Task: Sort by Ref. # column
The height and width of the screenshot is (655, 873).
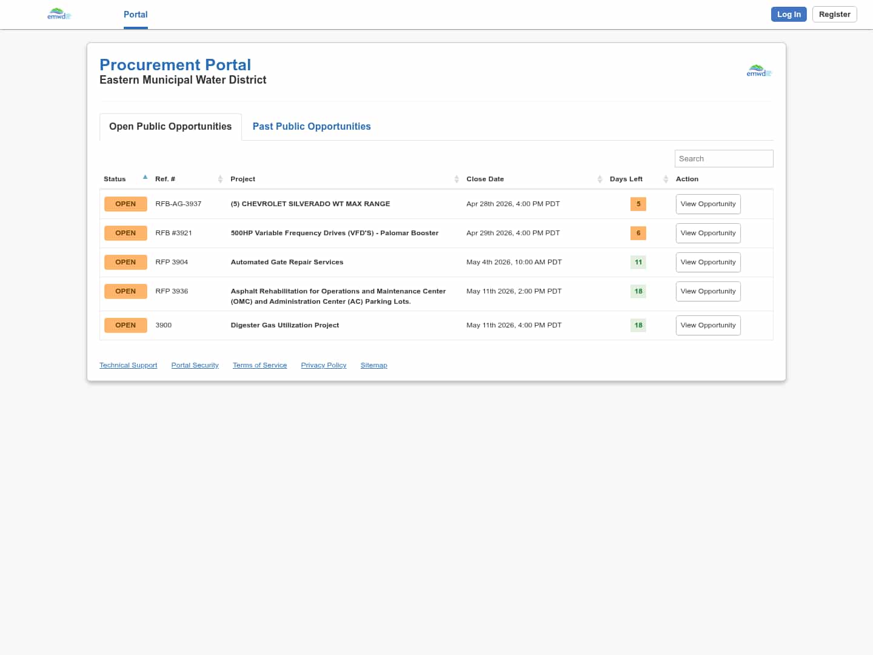Action: coord(220,179)
